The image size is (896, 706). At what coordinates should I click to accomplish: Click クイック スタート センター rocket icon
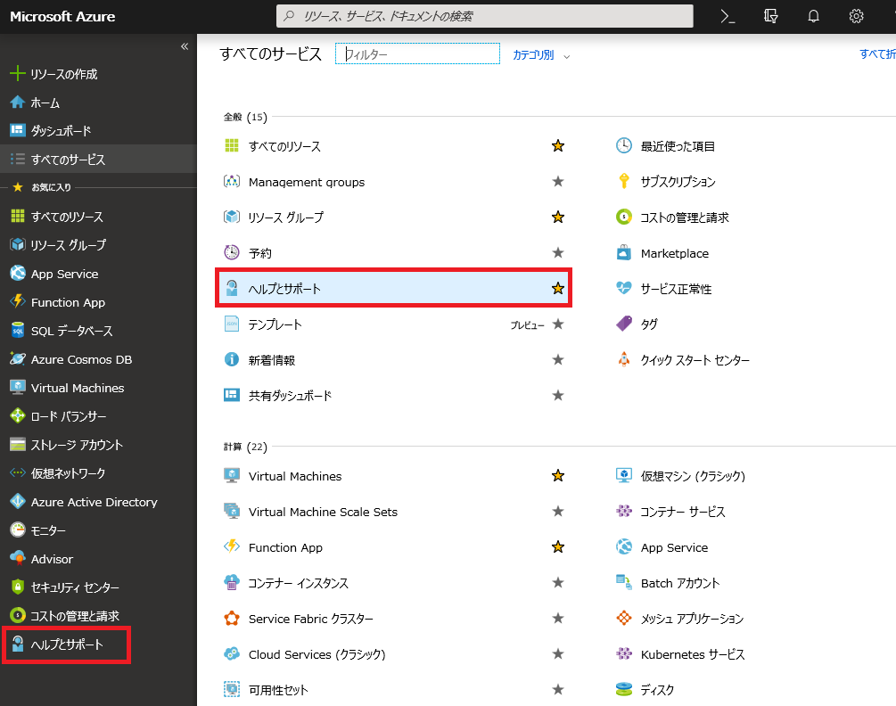pos(624,359)
